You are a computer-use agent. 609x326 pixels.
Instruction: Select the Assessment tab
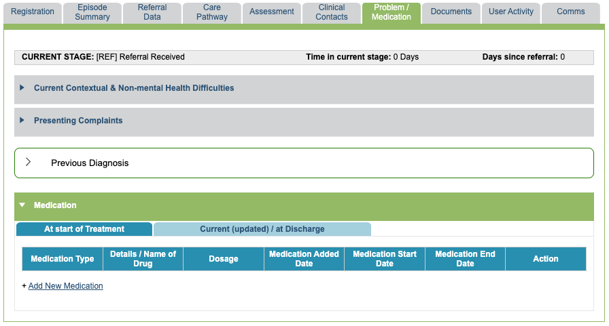[x=272, y=12]
